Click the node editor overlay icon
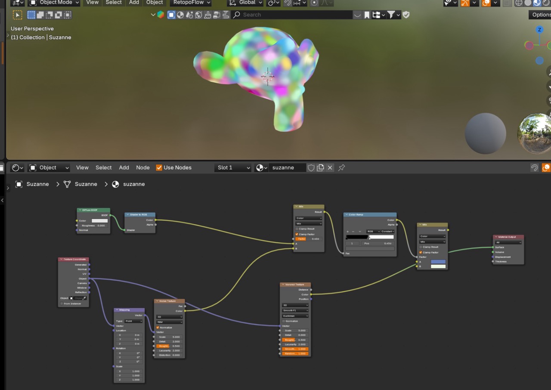 click(546, 167)
